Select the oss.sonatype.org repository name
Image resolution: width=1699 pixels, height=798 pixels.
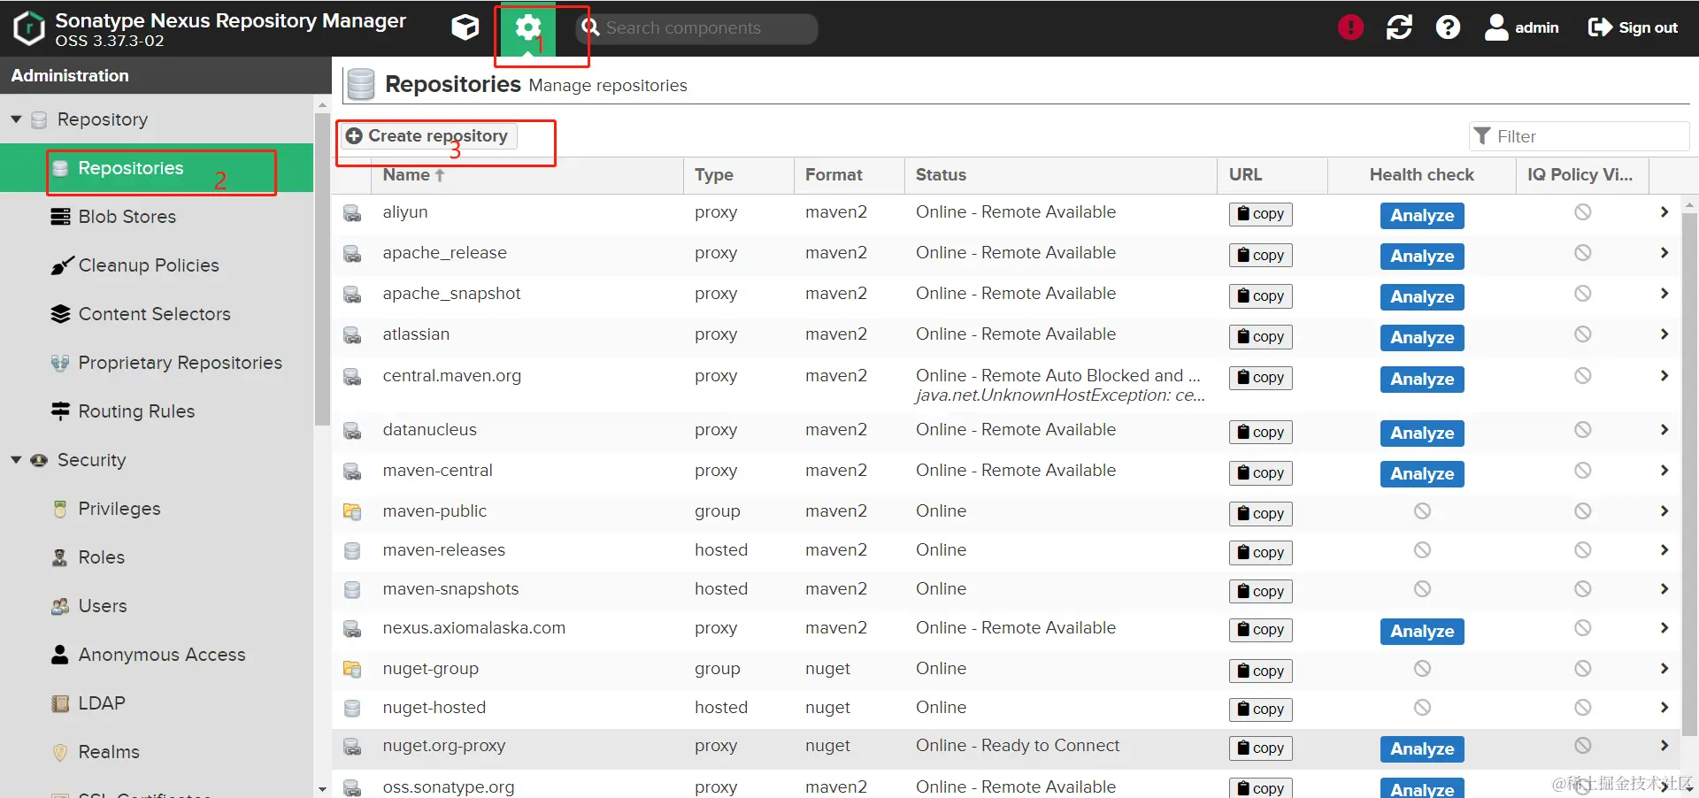[x=448, y=787]
